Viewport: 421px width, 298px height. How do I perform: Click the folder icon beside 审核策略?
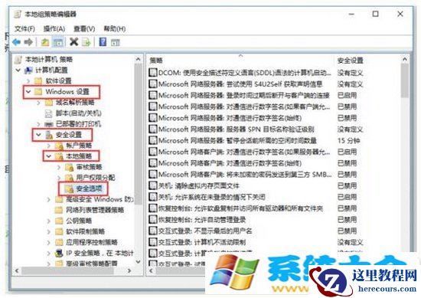pyautogui.click(x=69, y=167)
